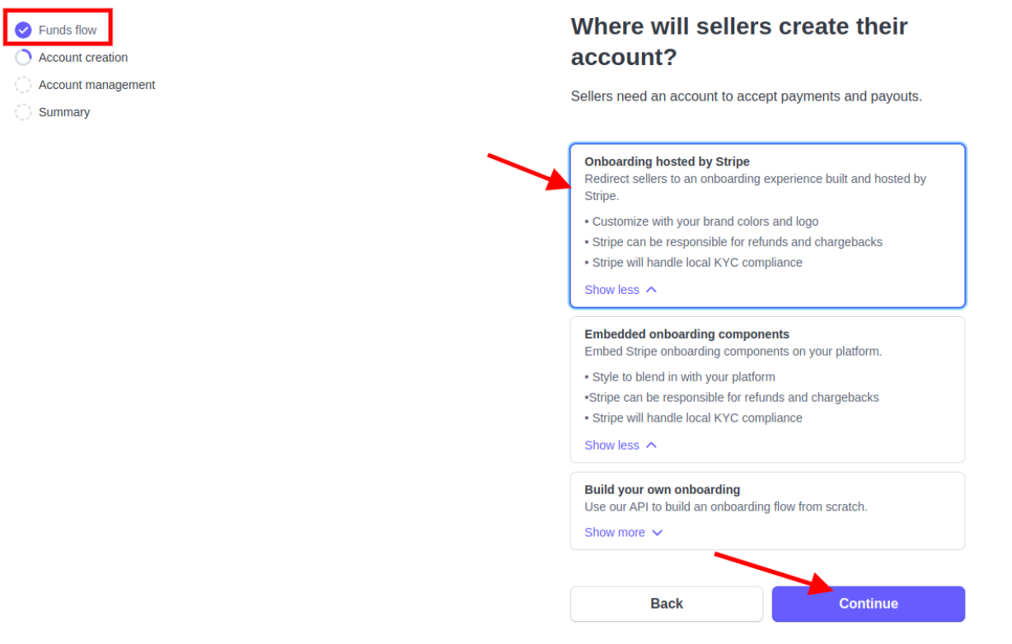Click the 'Where will sellers create their account?' heading

pos(738,41)
